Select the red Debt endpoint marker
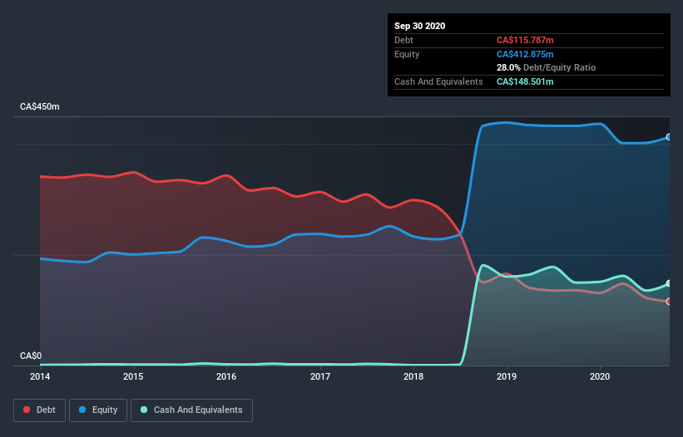 pyautogui.click(x=669, y=302)
